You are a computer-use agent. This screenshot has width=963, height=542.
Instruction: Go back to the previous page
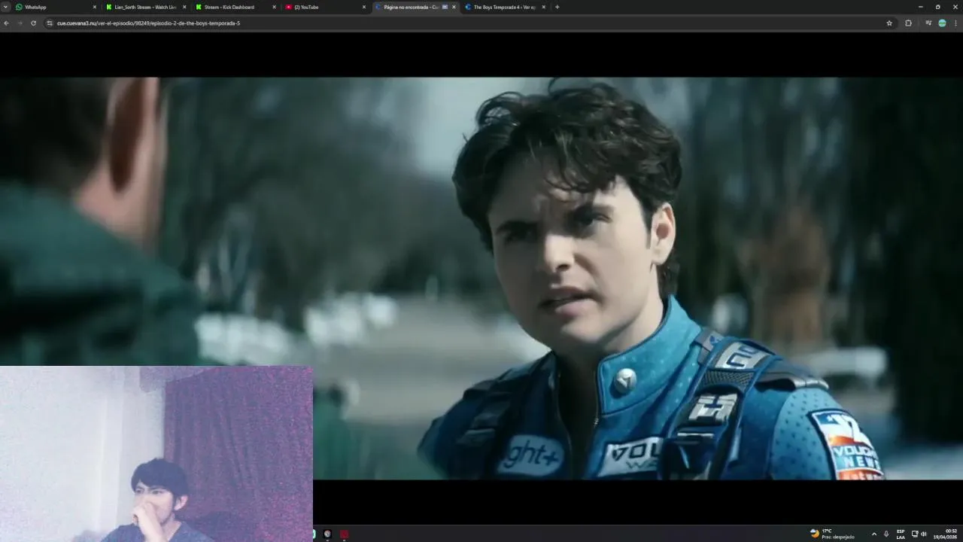click(x=7, y=23)
